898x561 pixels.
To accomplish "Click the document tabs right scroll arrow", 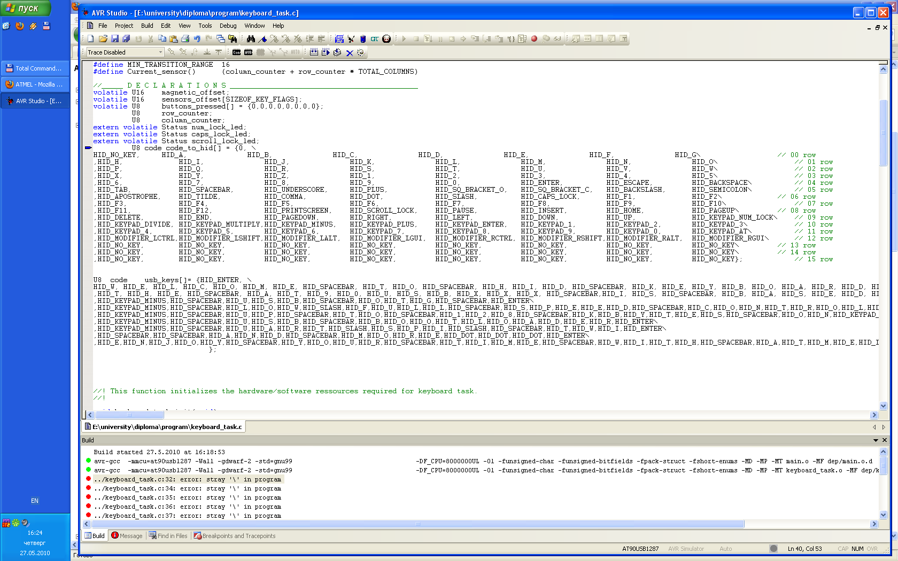I will tap(884, 427).
